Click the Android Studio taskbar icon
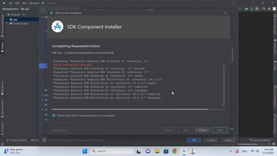The height and width of the screenshot is (156, 277). point(184,151)
